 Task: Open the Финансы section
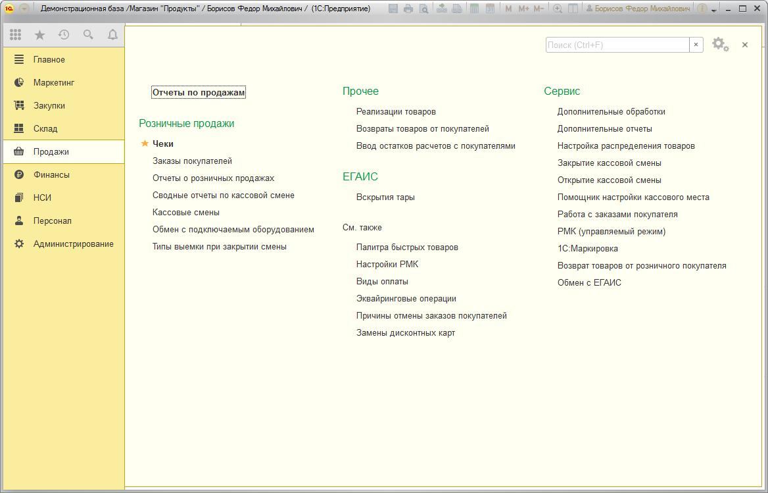[x=64, y=174]
